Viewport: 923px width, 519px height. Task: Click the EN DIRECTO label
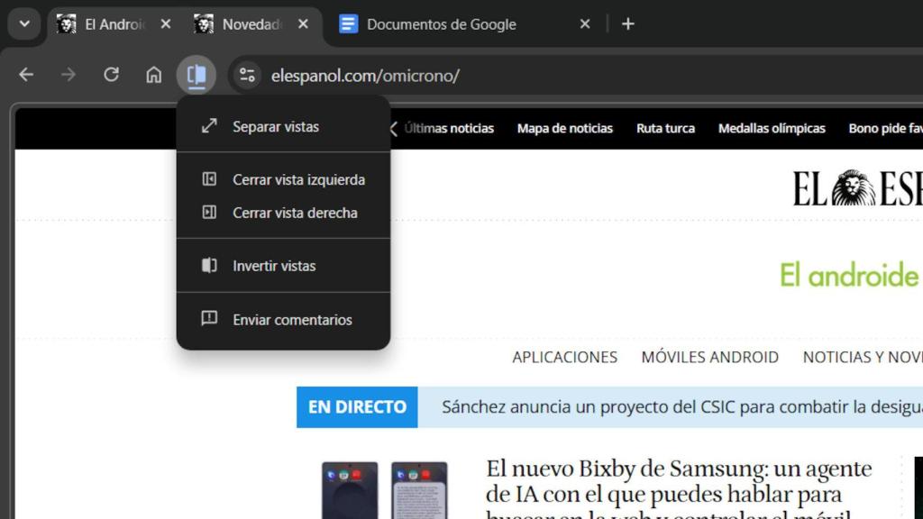357,407
